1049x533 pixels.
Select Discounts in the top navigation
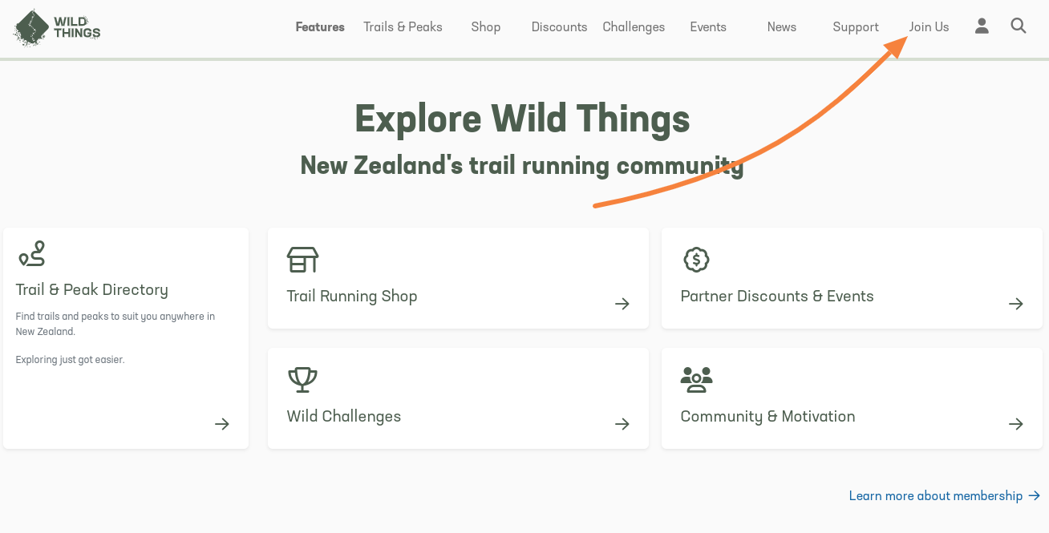[559, 27]
